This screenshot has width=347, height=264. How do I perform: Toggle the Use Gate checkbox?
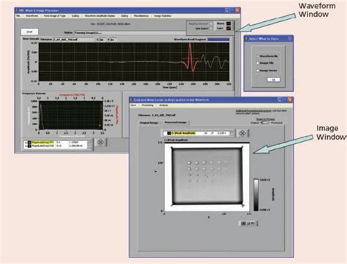212,29
